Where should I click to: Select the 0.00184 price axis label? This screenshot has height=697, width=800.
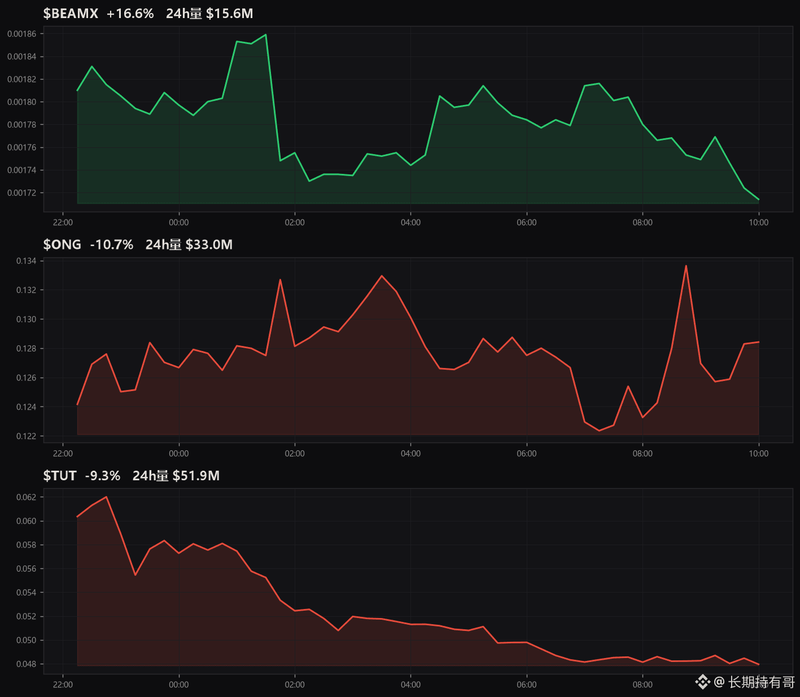(x=22, y=56)
